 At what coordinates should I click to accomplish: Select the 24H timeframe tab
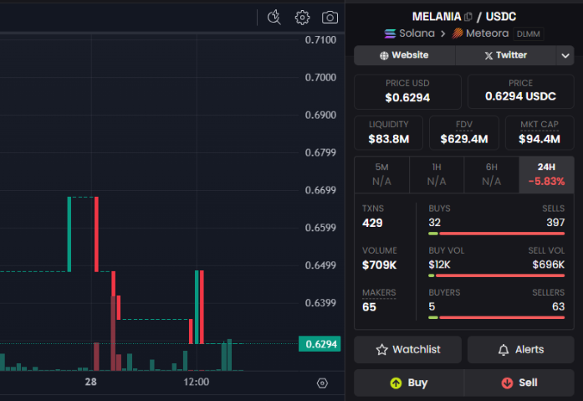point(546,174)
